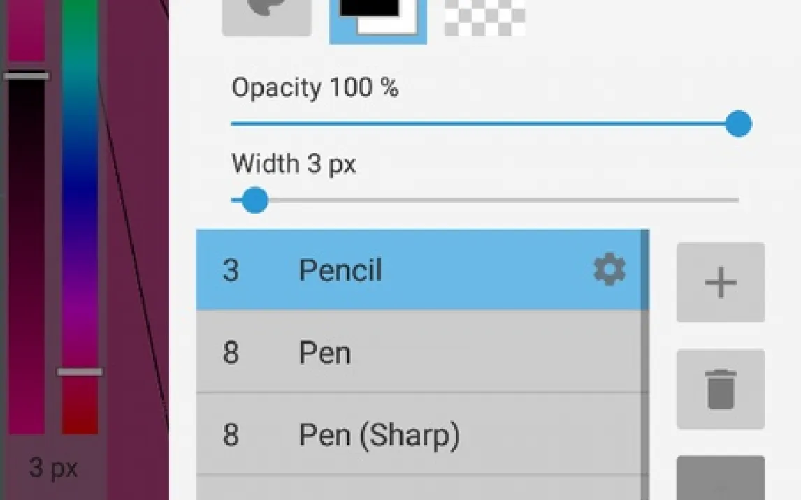
Task: Click the dark gray button below trash
Action: 721,479
